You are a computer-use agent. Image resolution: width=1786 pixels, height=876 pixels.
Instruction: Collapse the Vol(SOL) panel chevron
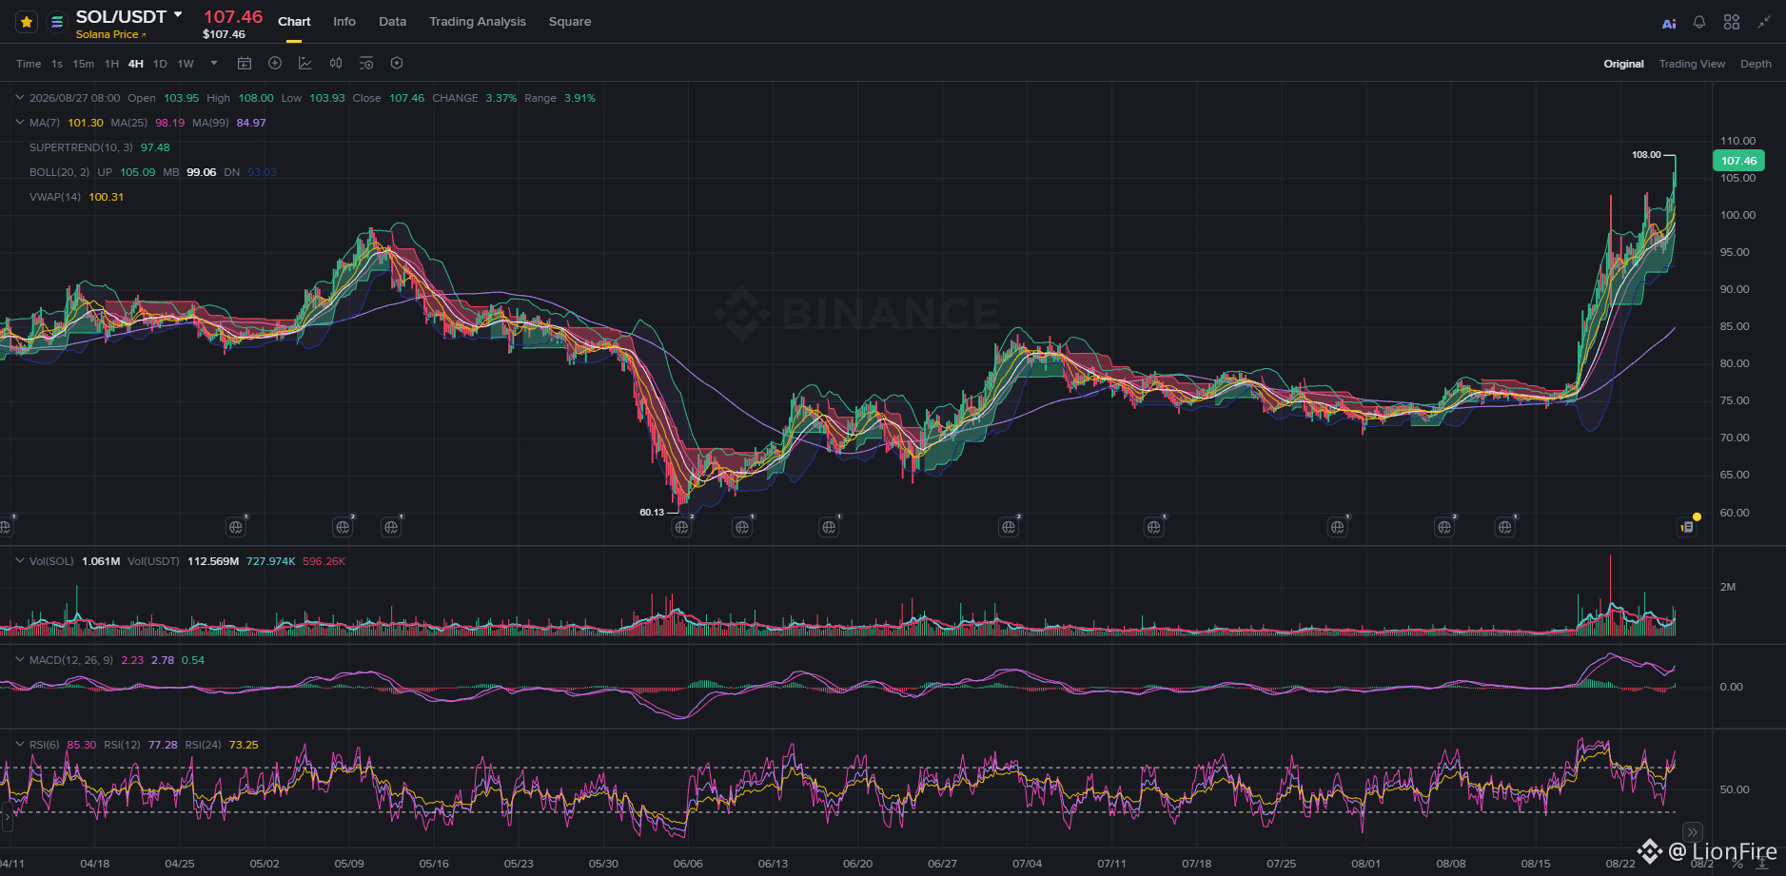[19, 560]
